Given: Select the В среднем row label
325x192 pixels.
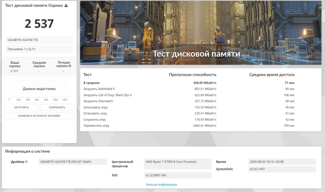Looking at the screenshot, I should (x=91, y=83).
